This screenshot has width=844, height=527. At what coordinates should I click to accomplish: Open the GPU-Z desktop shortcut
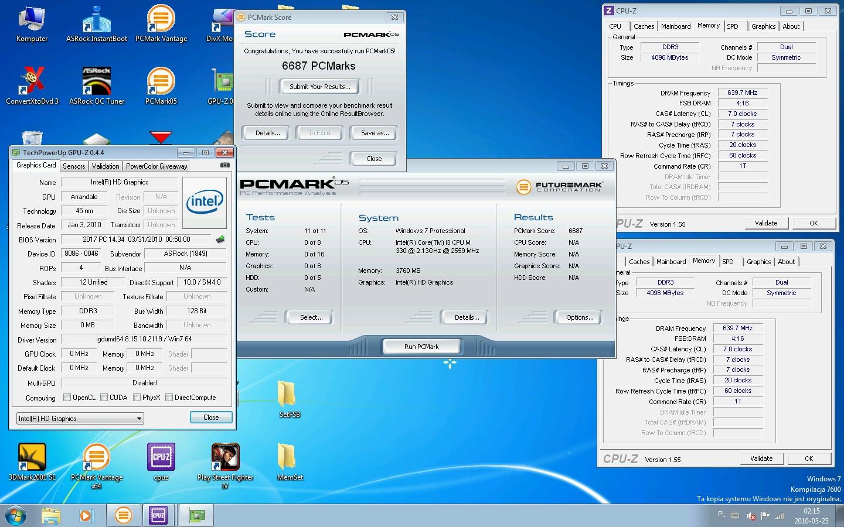coord(222,87)
